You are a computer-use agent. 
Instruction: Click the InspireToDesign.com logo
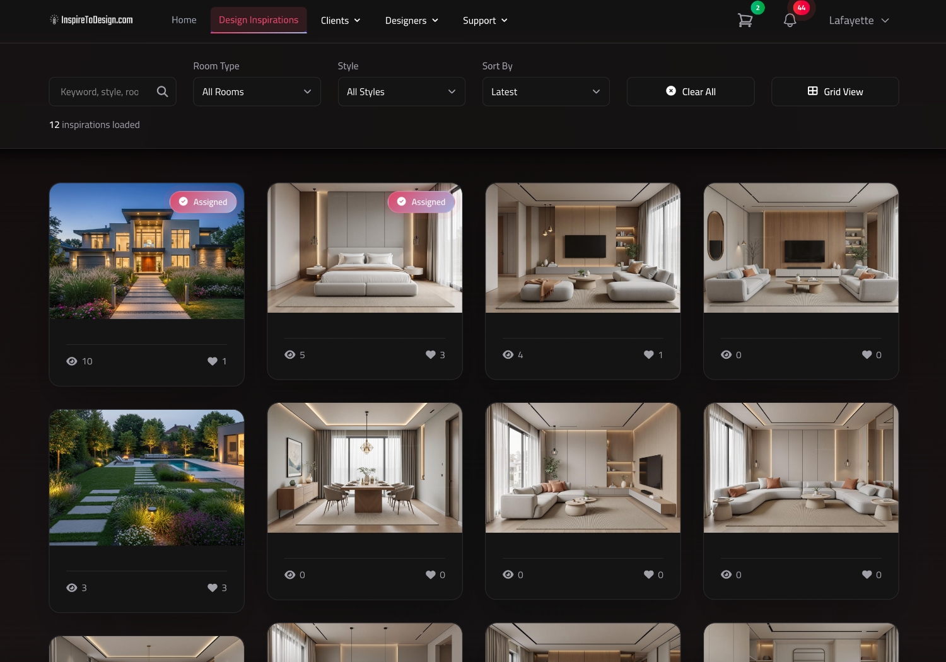(x=91, y=20)
